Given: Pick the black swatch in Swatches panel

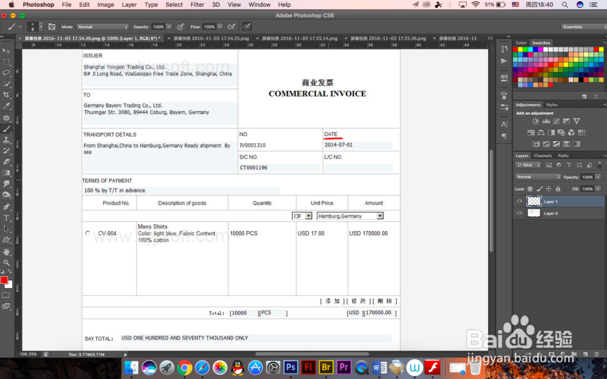Looking at the screenshot, I should [581, 79].
